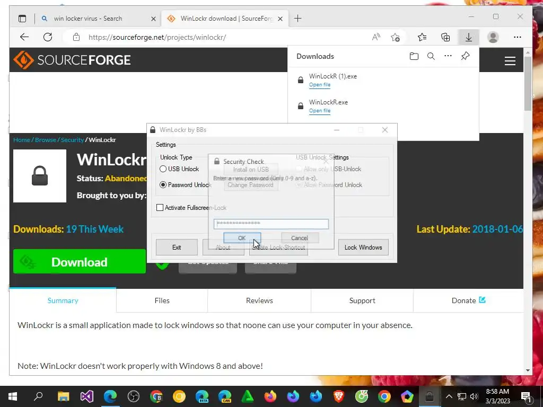
Task: Launch Visual Studio from taskbar
Action: click(86, 396)
